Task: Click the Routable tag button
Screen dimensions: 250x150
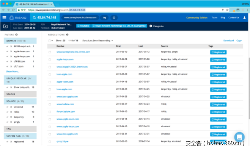Action: [83, 26]
